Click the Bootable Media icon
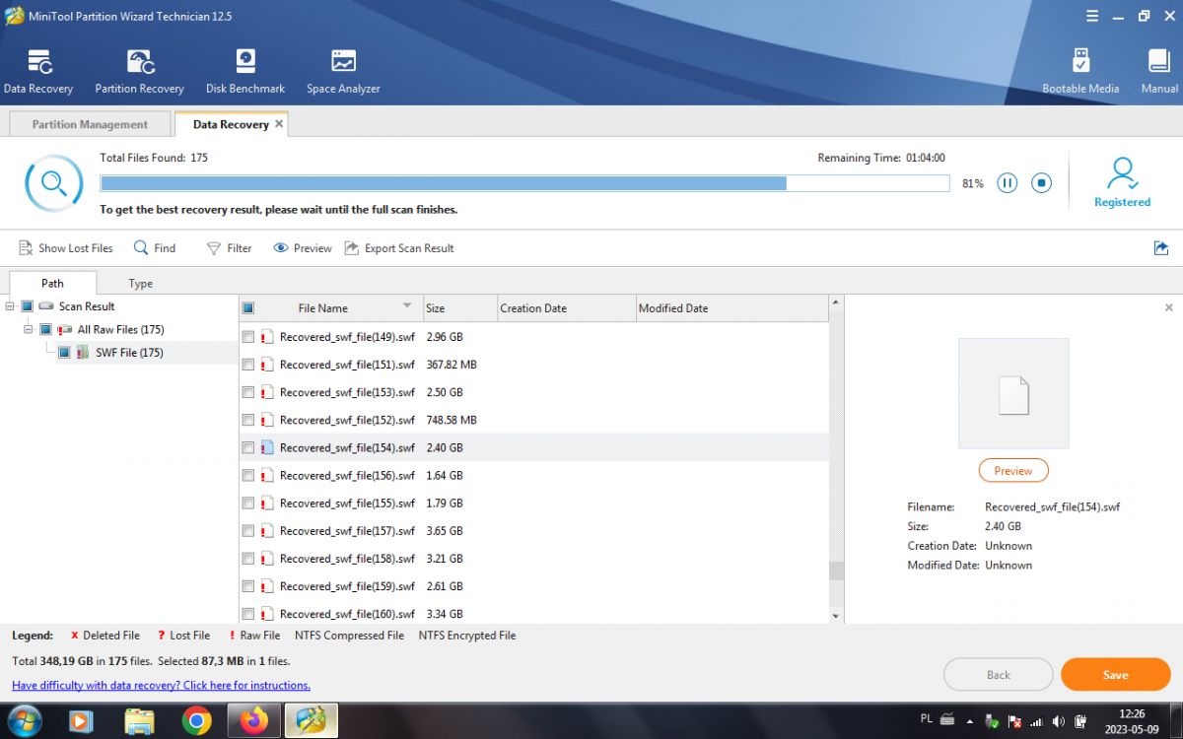 pos(1080,61)
